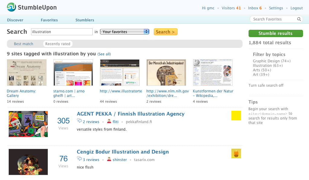
Task: Expand all tagged sites via 'See all'
Action: coord(104,54)
